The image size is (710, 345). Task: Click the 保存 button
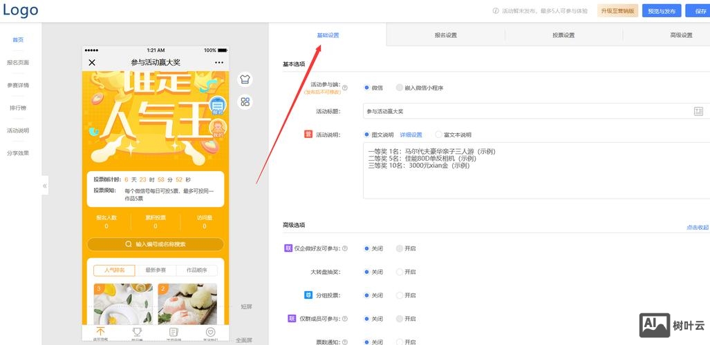pos(698,11)
